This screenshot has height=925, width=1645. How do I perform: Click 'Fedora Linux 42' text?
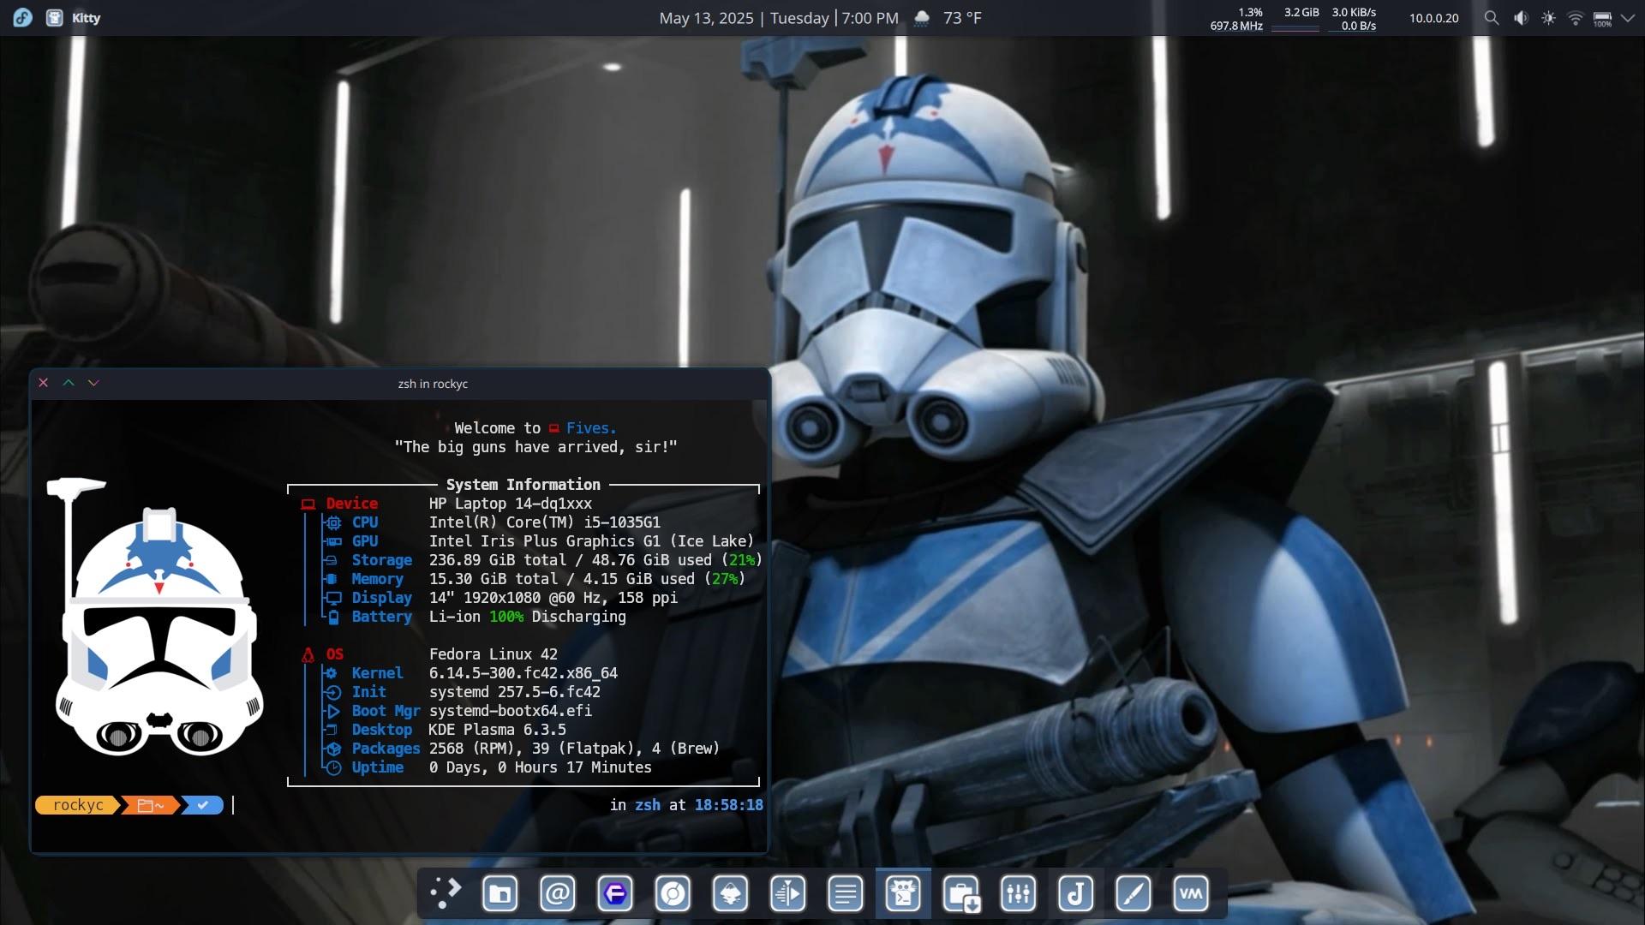point(493,654)
